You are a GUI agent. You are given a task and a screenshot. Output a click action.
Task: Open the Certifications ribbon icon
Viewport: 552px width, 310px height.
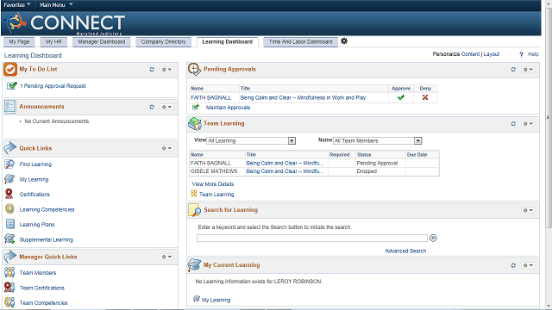pyautogui.click(x=9, y=194)
